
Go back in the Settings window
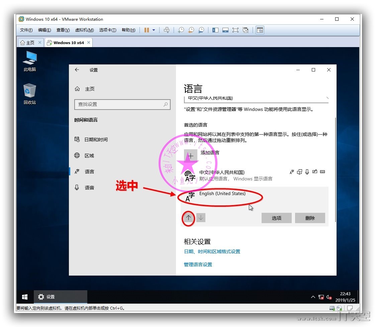click(x=77, y=70)
